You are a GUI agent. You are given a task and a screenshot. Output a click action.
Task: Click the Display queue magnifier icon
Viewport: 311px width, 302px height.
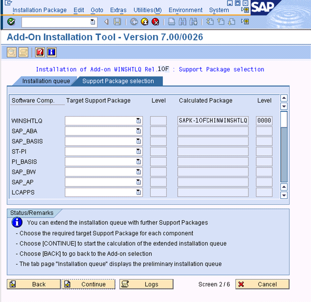click(12, 52)
